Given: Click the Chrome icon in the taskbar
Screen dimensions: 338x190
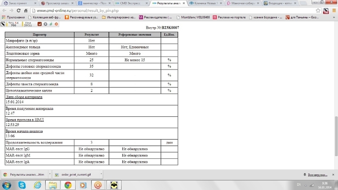Looking at the screenshot, I should 68,185.
